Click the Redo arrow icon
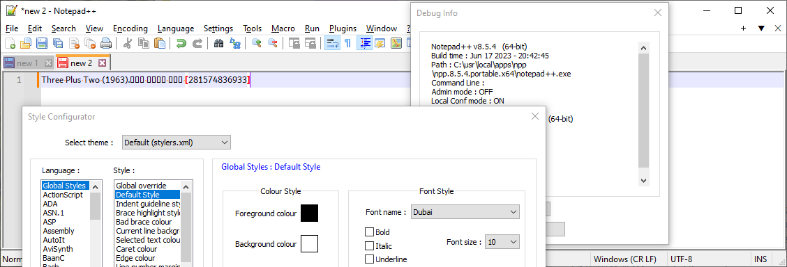 (x=197, y=44)
